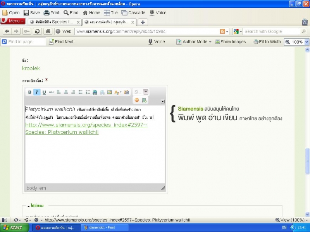This screenshot has width=310, height=232.
Task: Click the numbered list icon
Action: tap(88, 92)
